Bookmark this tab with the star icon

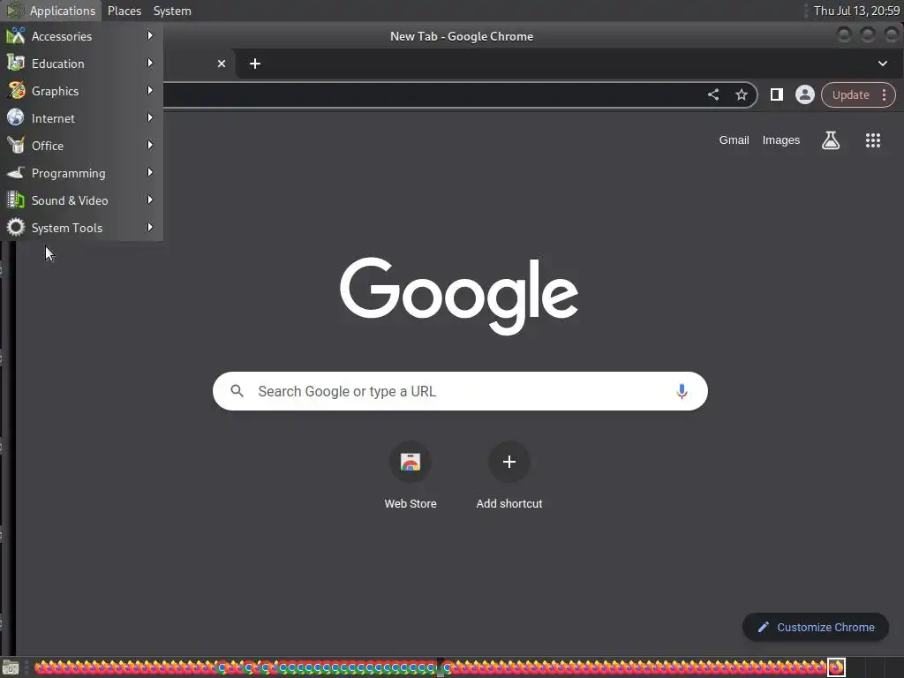(x=742, y=94)
